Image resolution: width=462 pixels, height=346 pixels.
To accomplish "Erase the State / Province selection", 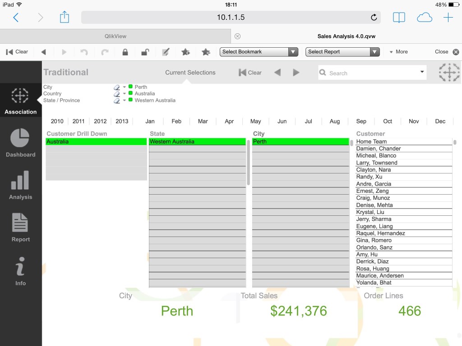I will pyautogui.click(x=117, y=100).
